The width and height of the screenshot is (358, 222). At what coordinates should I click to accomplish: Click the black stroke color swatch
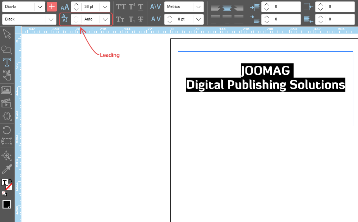click(6, 204)
